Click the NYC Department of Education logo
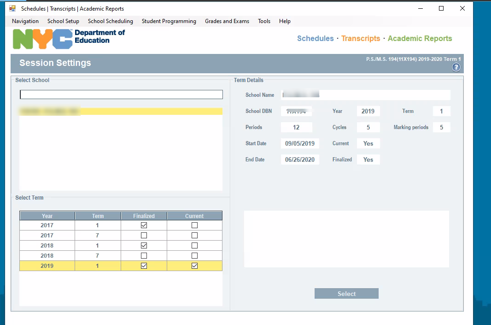 pos(69,39)
